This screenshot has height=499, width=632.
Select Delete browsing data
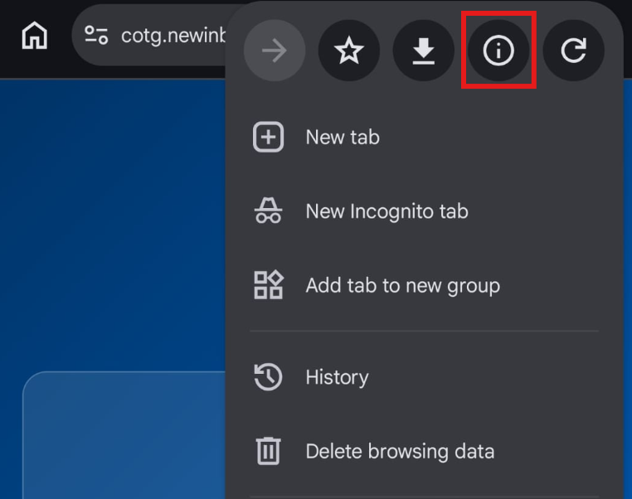(425, 451)
